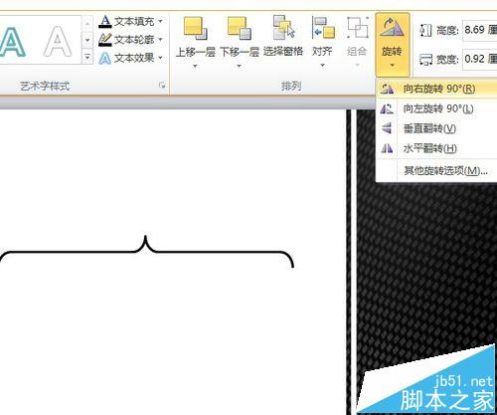Image resolution: width=497 pixels, height=415 pixels.
Task: Click the height field showing 8.69
Action: pos(480,30)
